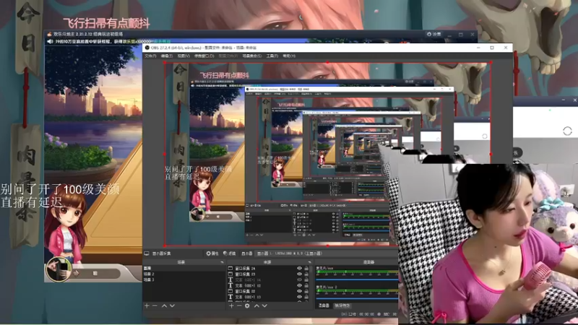The width and height of the screenshot is (578, 325).
Task: Click the recording REC dot in status bar
Action: tap(379, 314)
